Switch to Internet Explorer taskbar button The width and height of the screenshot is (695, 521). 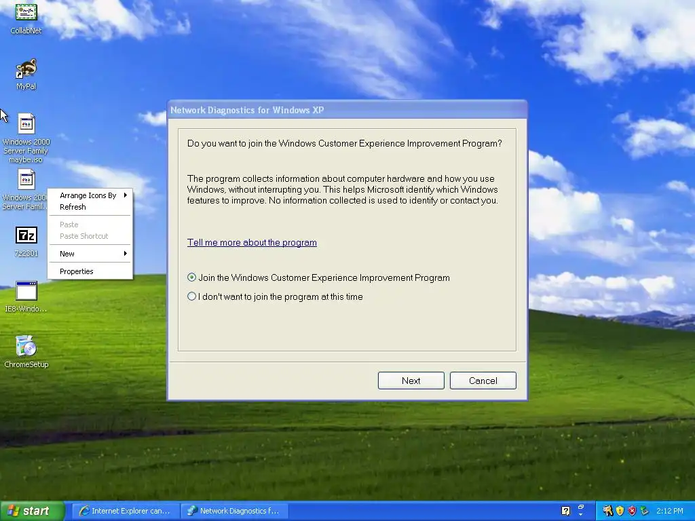126,511
